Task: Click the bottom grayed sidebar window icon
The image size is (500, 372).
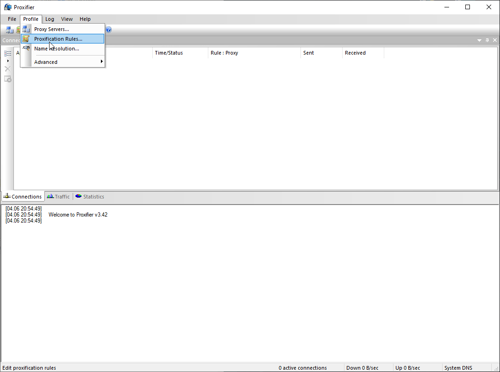Action: click(8, 79)
